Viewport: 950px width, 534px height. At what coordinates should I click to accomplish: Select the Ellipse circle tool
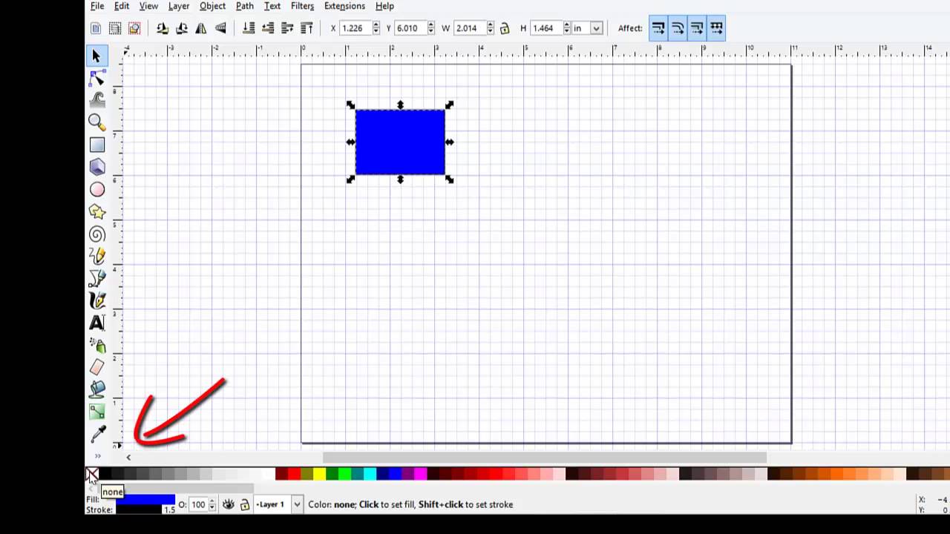[x=96, y=190]
